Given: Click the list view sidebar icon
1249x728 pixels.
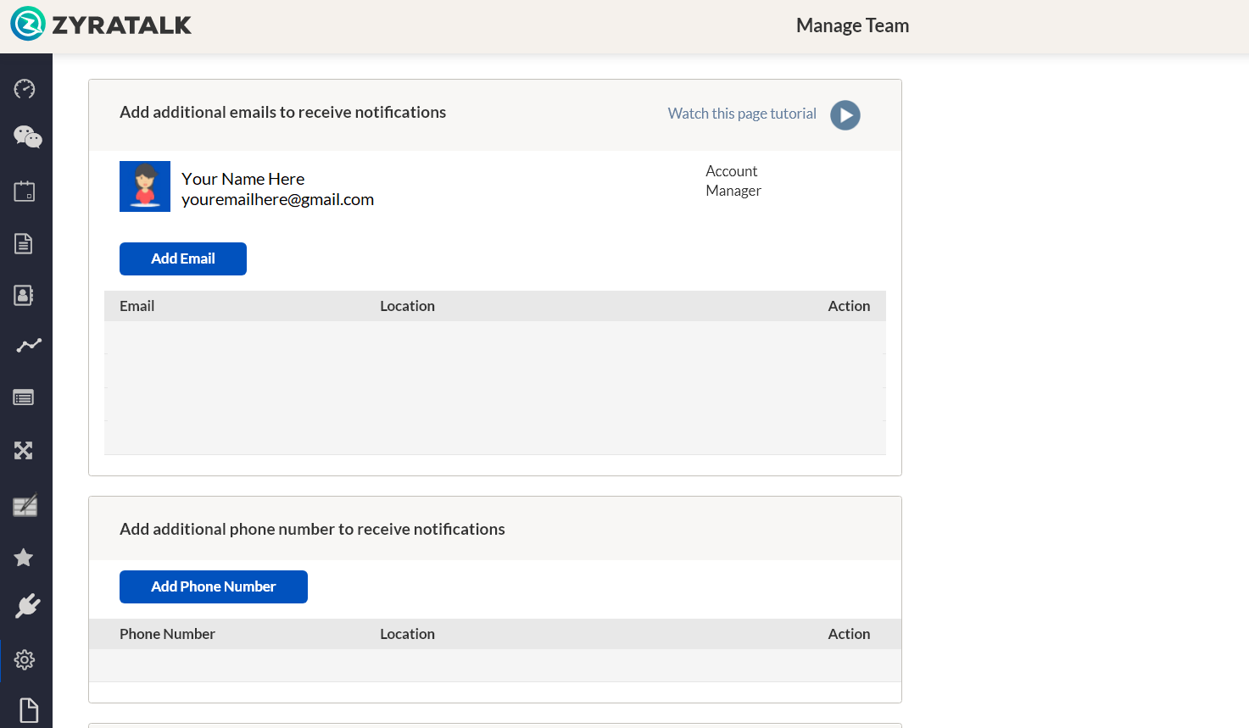Looking at the screenshot, I should 24,397.
